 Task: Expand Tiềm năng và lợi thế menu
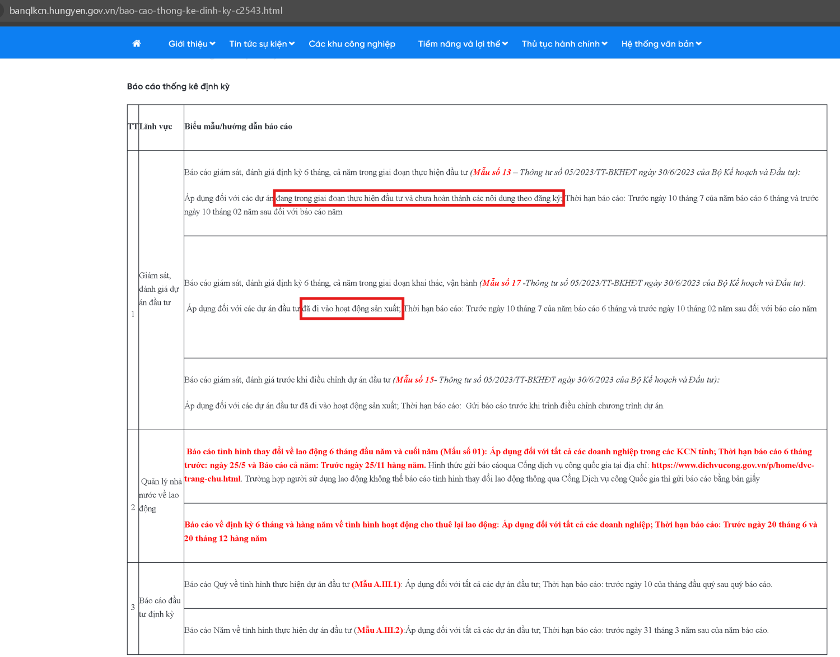pos(463,44)
